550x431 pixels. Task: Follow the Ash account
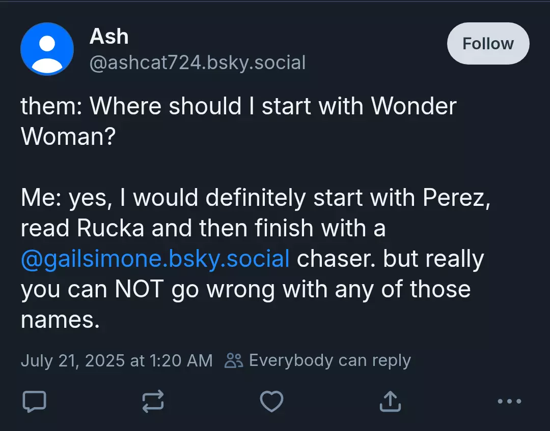[x=488, y=43]
